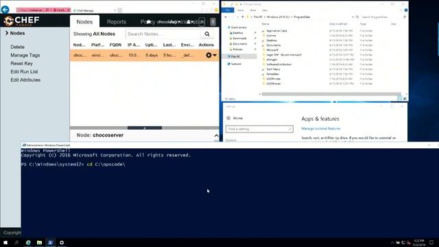
Task: Select Quick access in Explorer navigation pane
Action: (x=237, y=27)
